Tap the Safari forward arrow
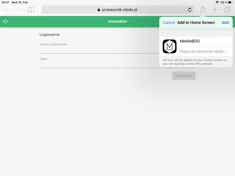The height and width of the screenshot is (176, 235). click(x=19, y=10)
